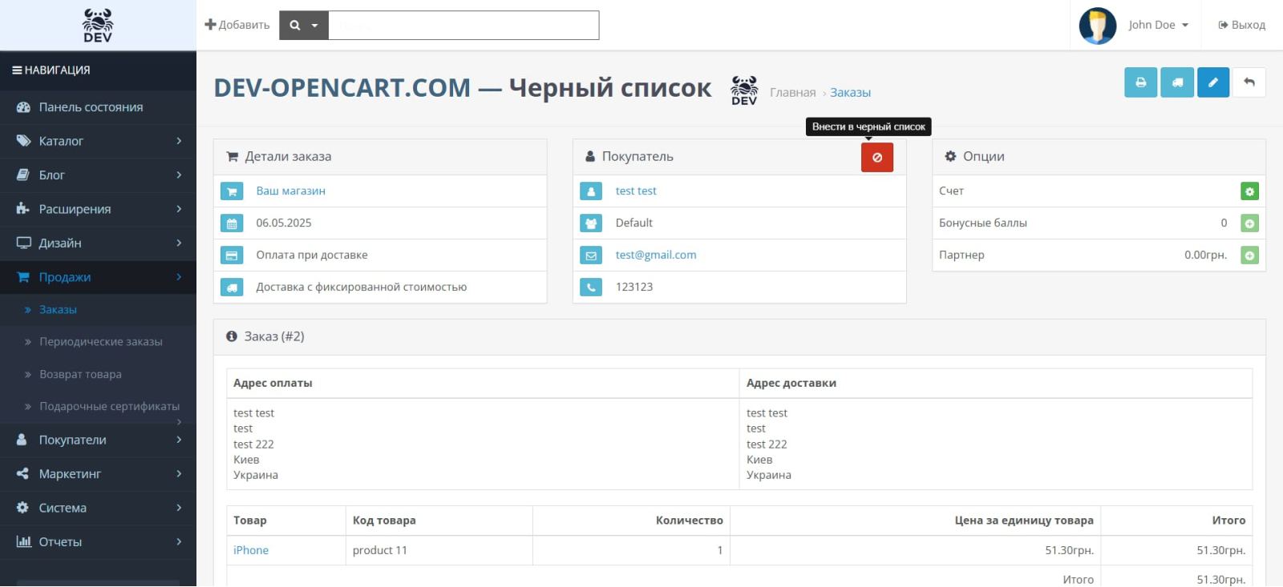Click the crab logo next to page title
The width and height of the screenshot is (1283, 587).
tap(744, 90)
